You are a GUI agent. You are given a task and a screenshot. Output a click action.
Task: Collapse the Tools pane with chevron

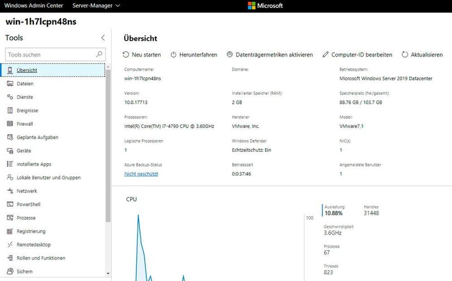103,38
